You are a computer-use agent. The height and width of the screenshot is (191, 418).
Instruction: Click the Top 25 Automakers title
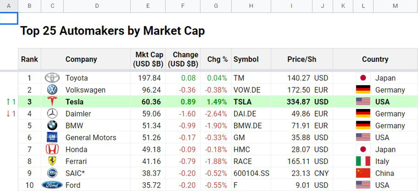click(113, 31)
